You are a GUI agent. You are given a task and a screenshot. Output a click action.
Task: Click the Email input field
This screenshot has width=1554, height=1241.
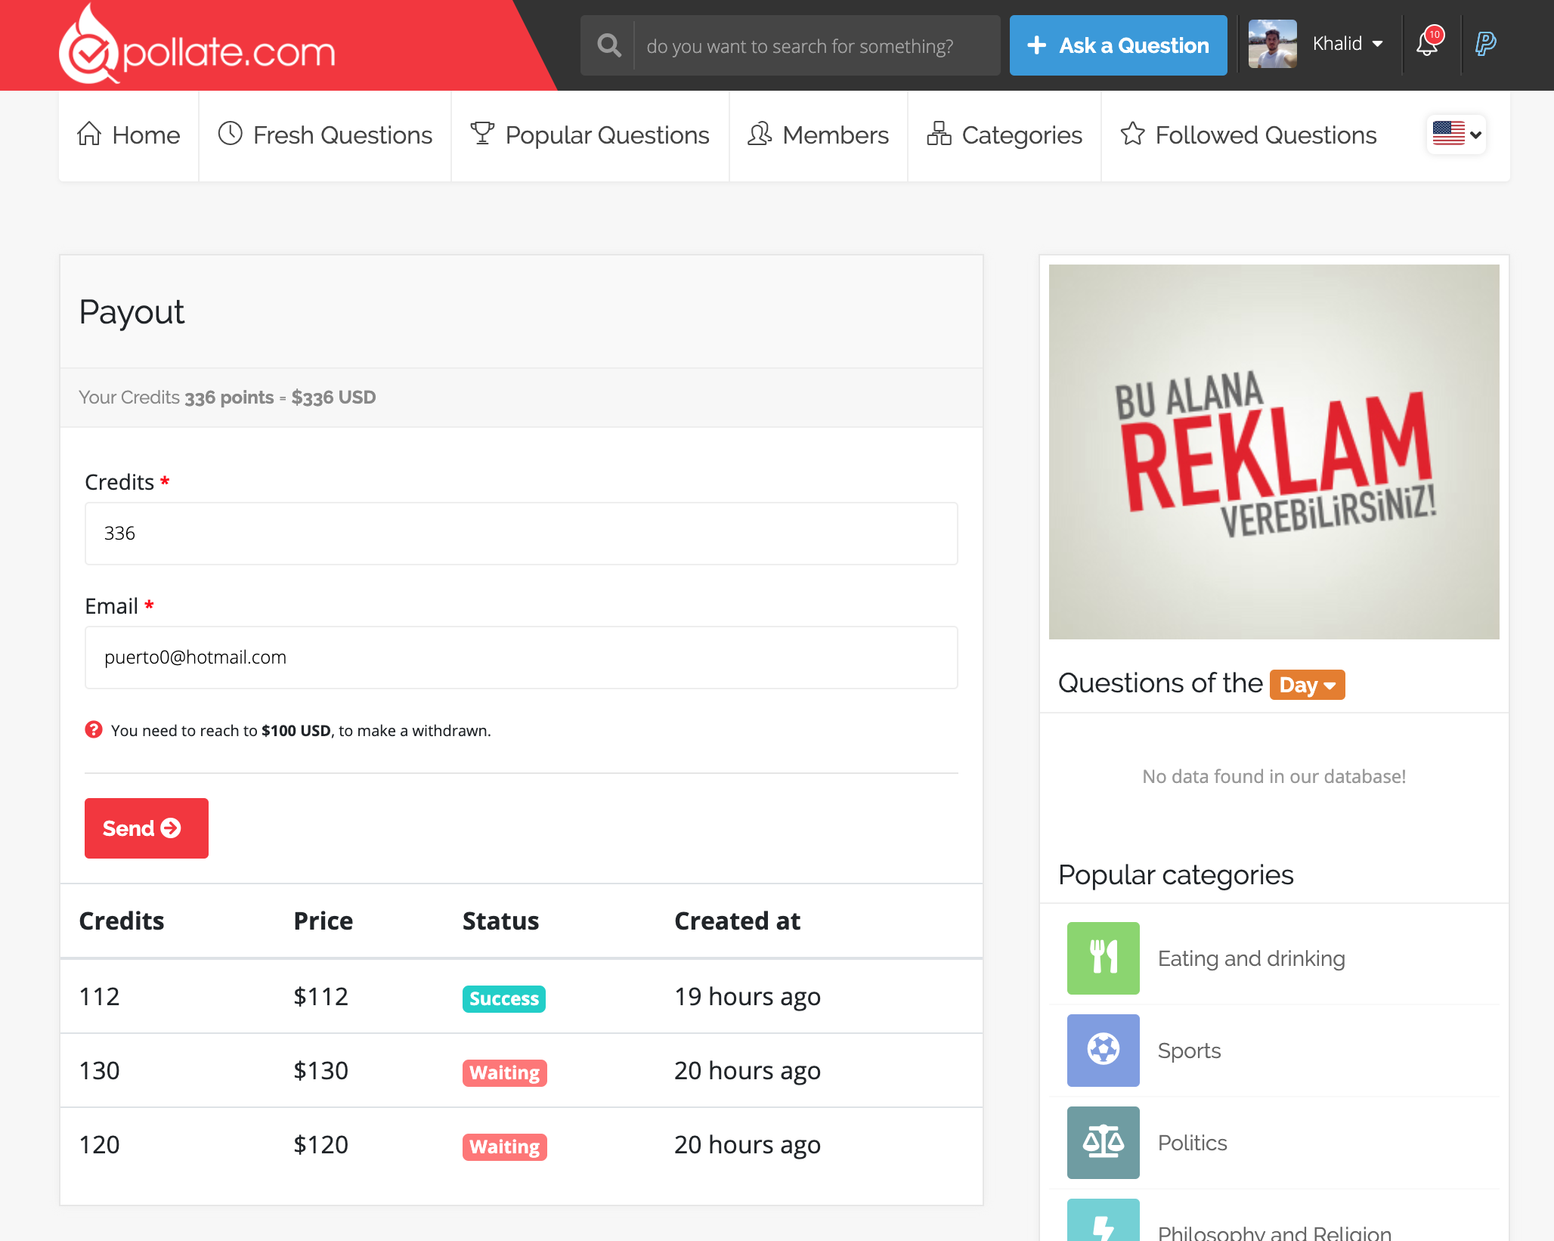(x=521, y=658)
